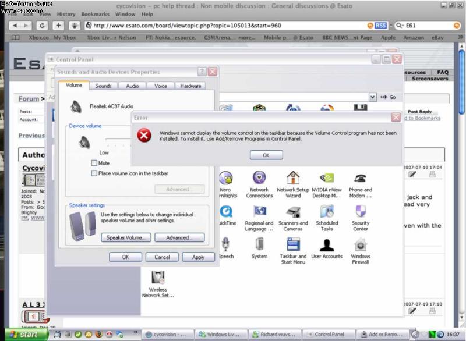This screenshot has width=466, height=341.
Task: Switch to the Sounds tab
Action: (x=103, y=86)
